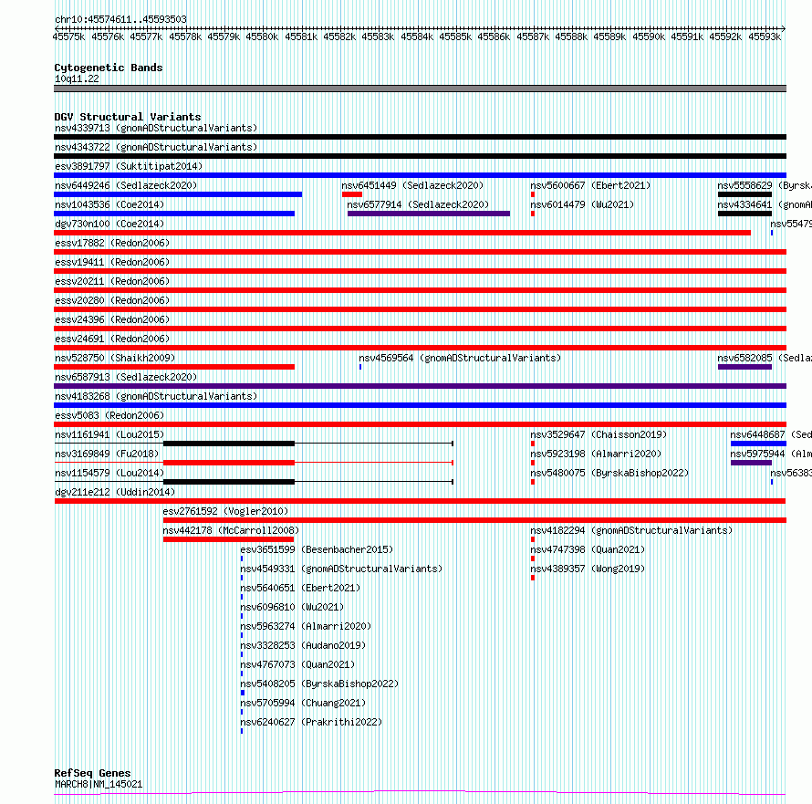Open variant label nsv4343722 (gnomADStructuralVariants)
This screenshot has width=812, height=804.
click(x=156, y=147)
